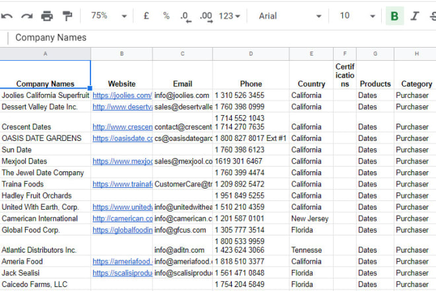The width and height of the screenshot is (436, 291).
Task: Open the ameriafood website link
Action: point(122,261)
